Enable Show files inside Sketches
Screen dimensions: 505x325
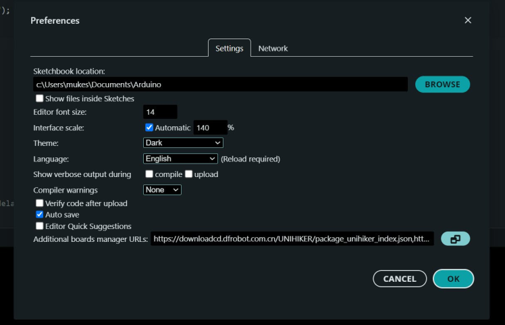[x=40, y=99]
